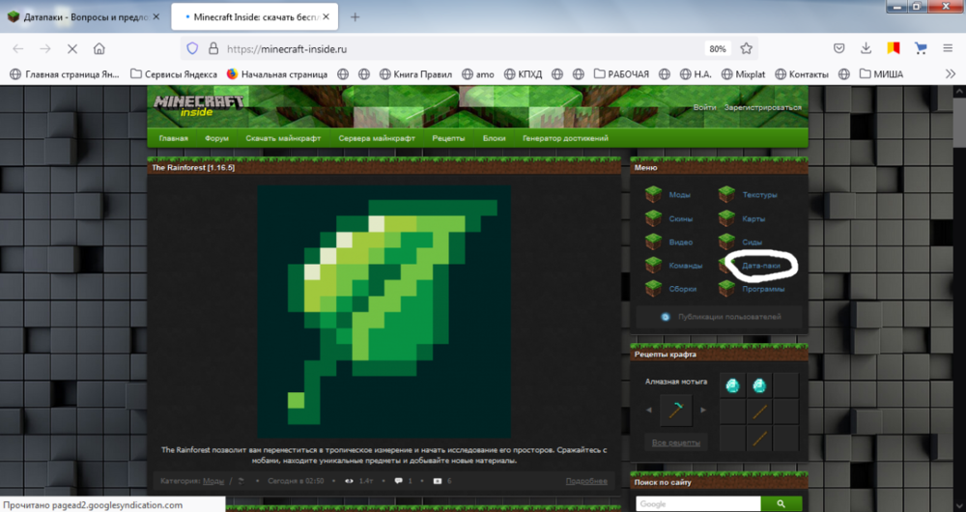Open Подробнее link under Rainforest post
Screen dimensions: 966x512
pyautogui.click(x=586, y=480)
